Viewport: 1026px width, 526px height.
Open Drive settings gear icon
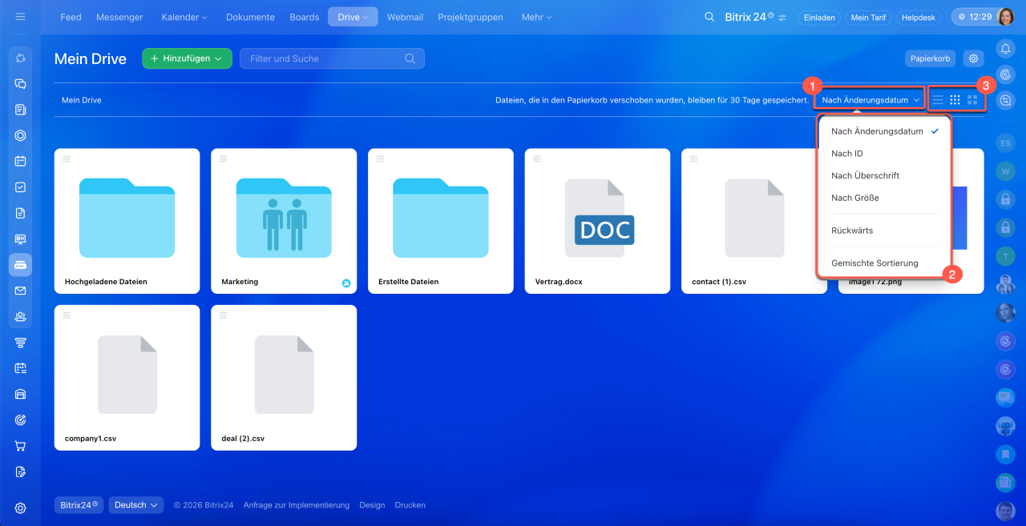tap(974, 58)
